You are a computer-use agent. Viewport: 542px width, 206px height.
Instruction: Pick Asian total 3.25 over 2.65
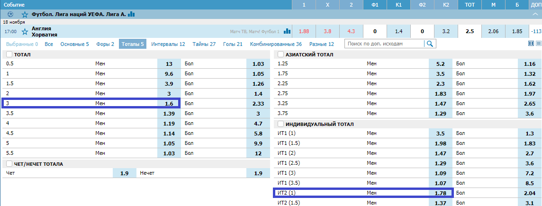(x=530, y=103)
